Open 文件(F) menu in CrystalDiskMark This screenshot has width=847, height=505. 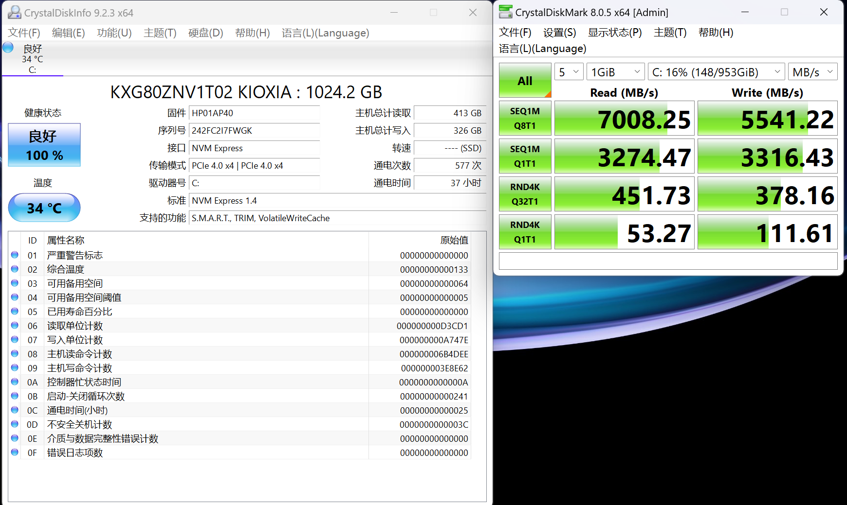pos(516,32)
